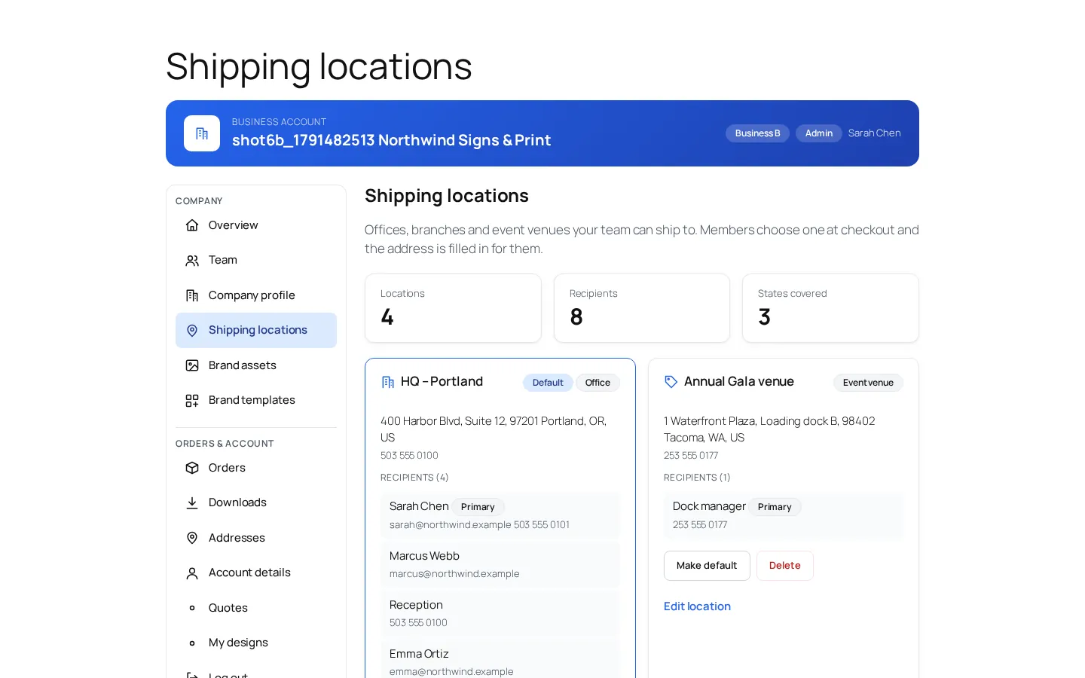This screenshot has width=1085, height=678.
Task: Open Company profile in sidebar
Action: tap(256, 295)
